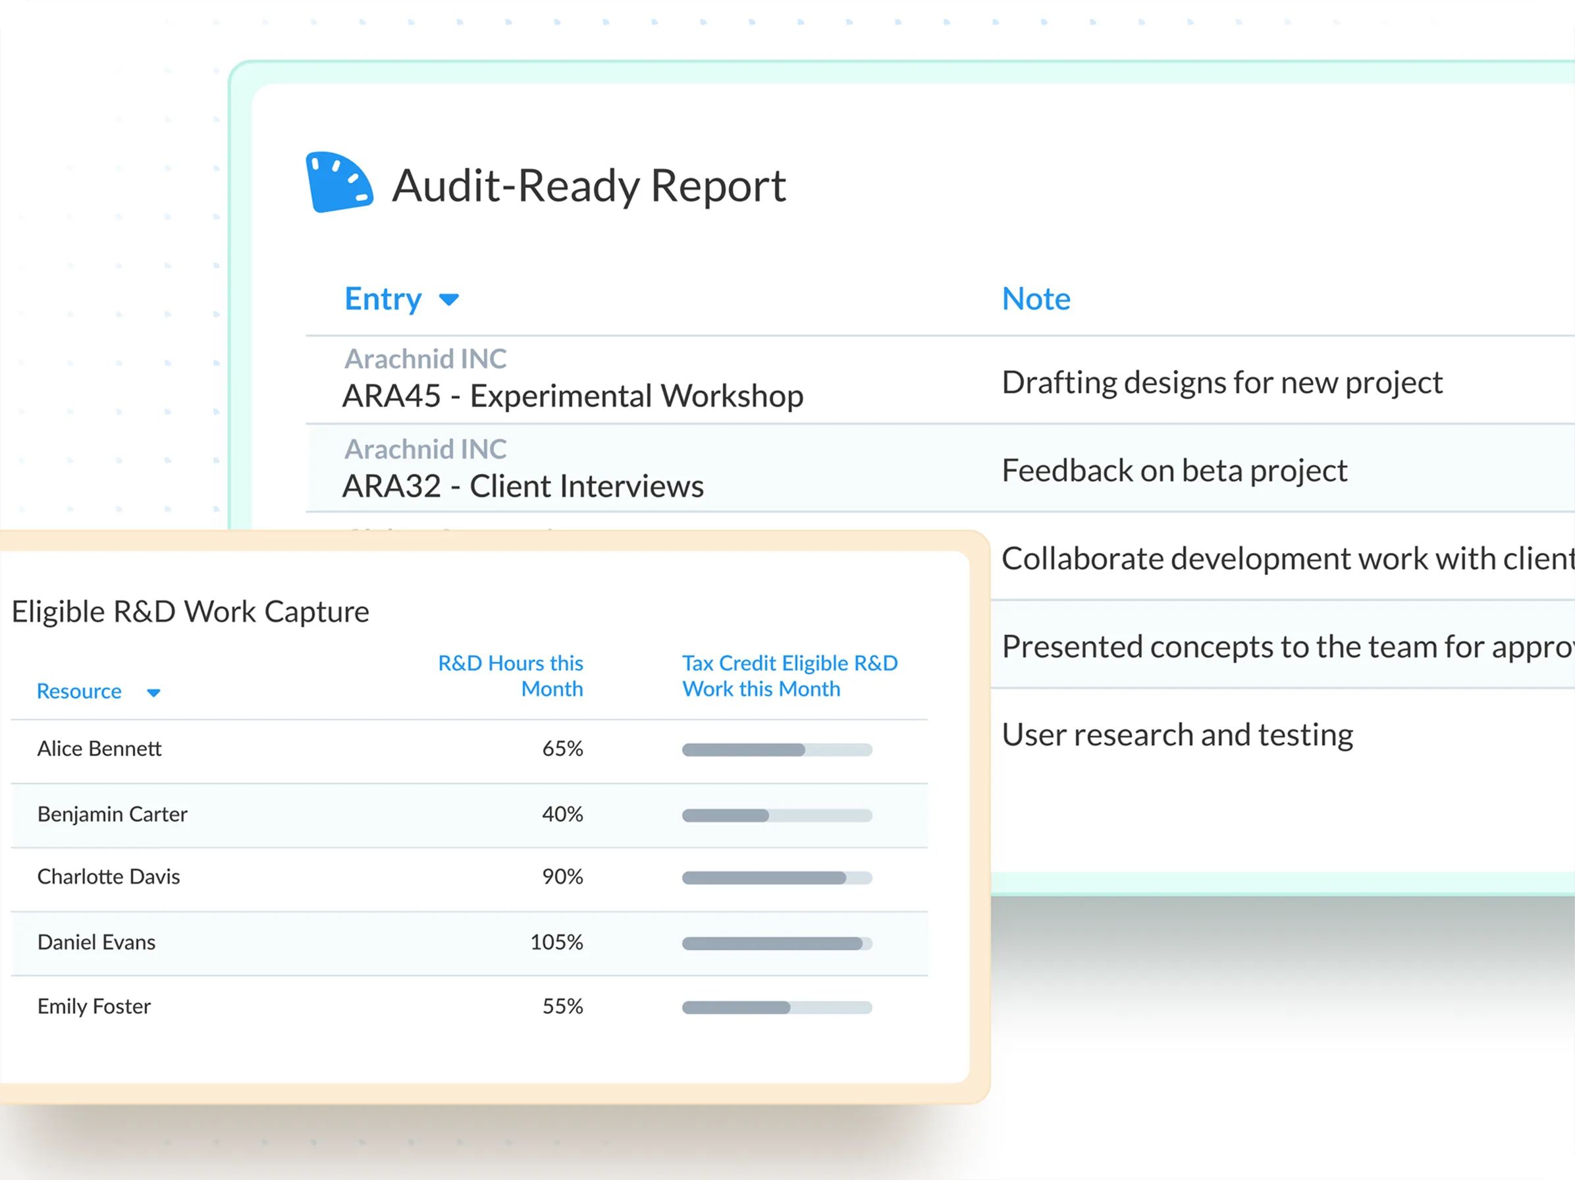This screenshot has height=1180, width=1575.
Task: Open the Entry column sort dropdown arrow
Action: click(448, 300)
